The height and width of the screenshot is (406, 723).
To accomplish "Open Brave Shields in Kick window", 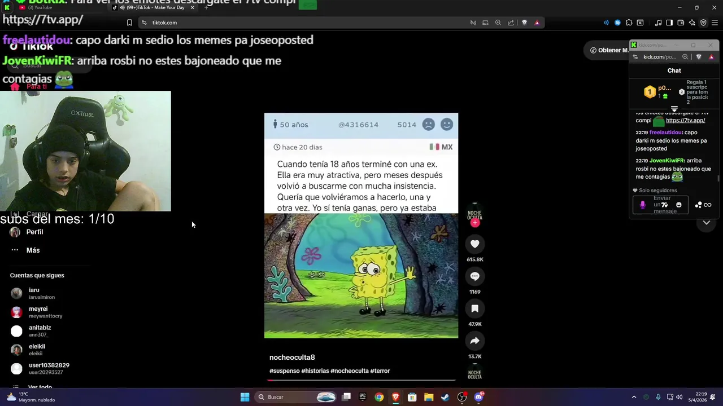I will 699,57.
